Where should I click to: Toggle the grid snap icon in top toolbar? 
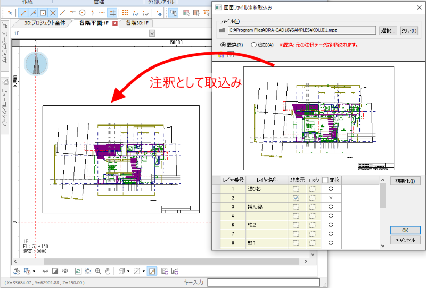(112, 12)
